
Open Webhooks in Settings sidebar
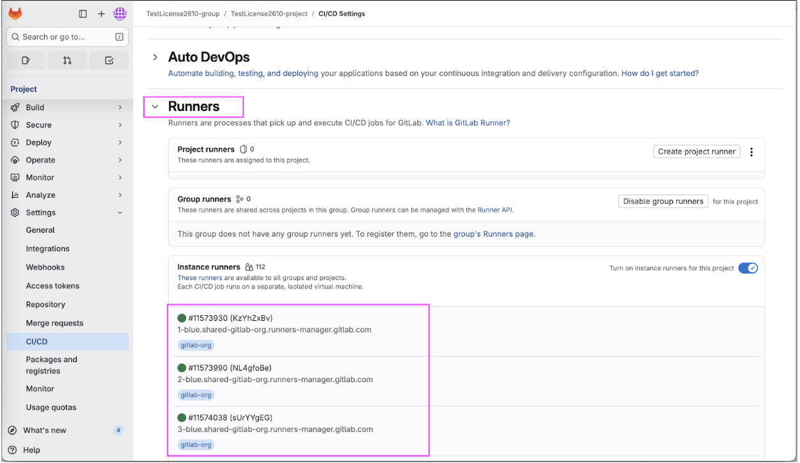(x=45, y=267)
